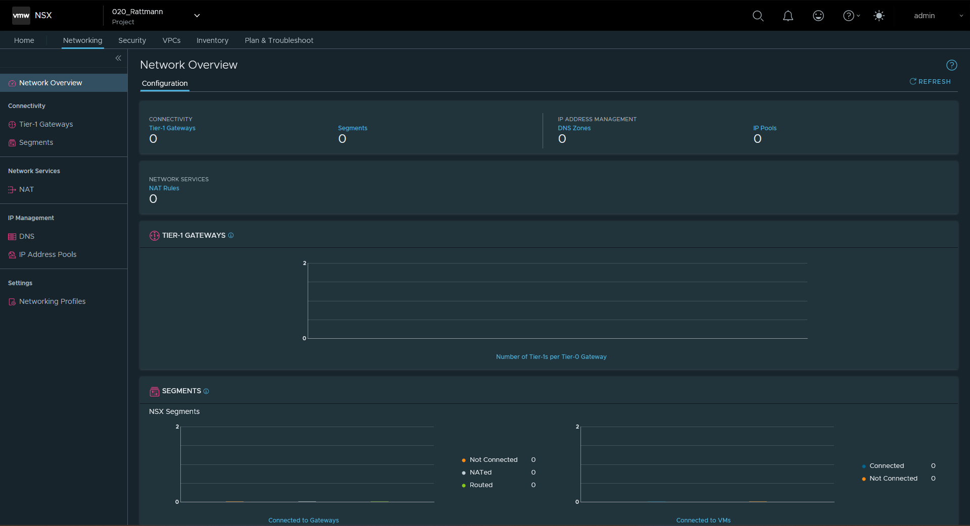Click the TIER-1 GATEWAYS info icon
This screenshot has height=526, width=970.
(231, 235)
